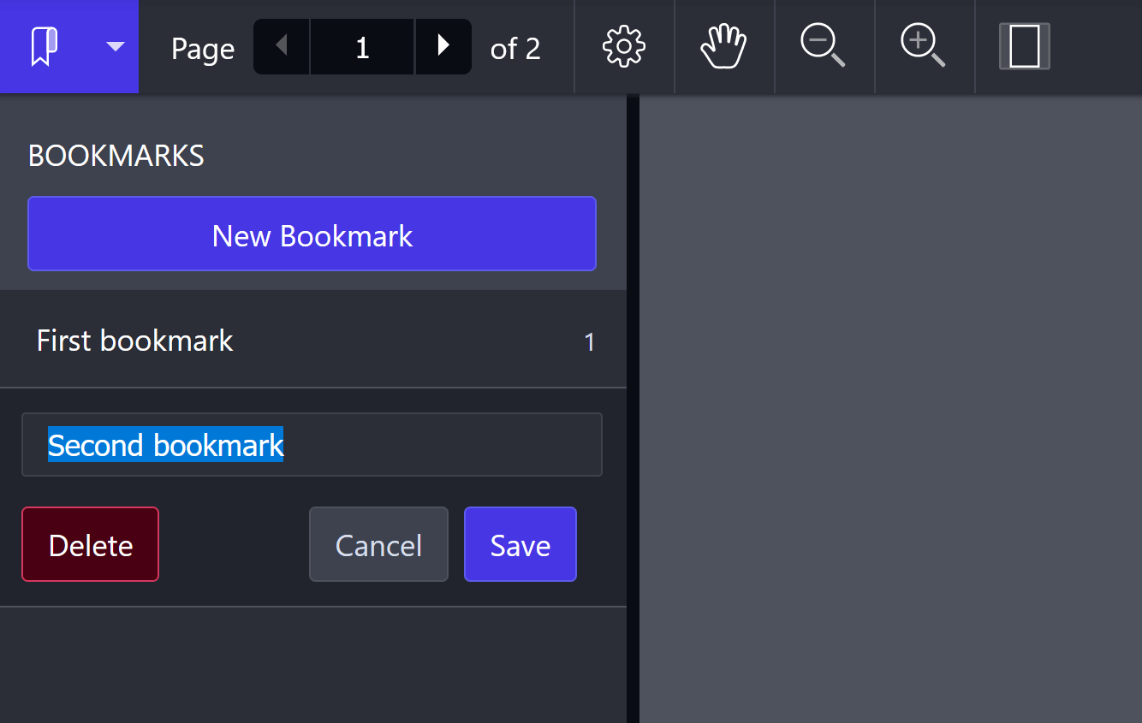Zoom in on the document
Screen dimensions: 1142x723
coord(924,46)
